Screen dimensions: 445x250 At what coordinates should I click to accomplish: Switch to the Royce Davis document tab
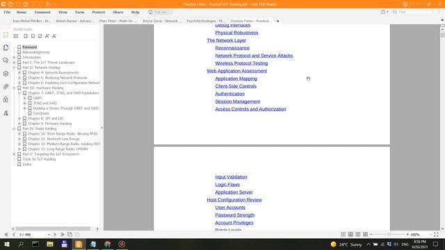pyautogui.click(x=162, y=21)
